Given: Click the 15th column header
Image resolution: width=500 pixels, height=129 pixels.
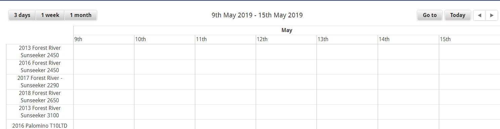Looking at the screenshot, I should 469,39.
